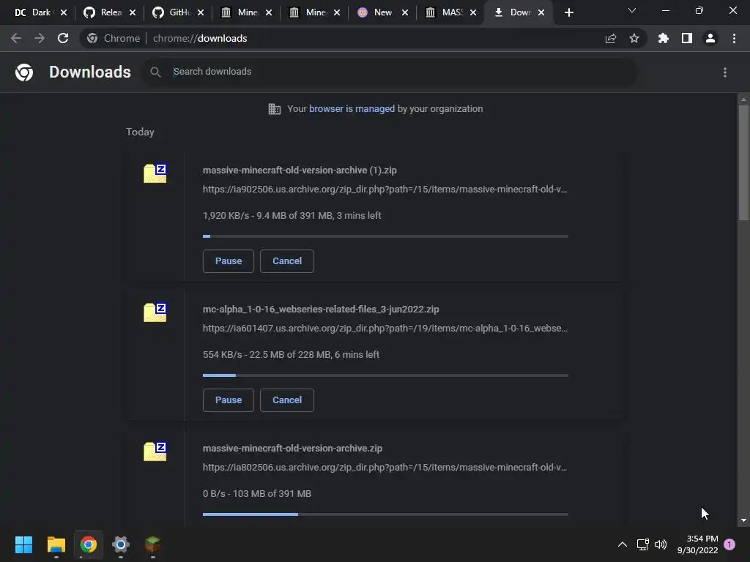Click the ia601407 archive.org download URL
The image size is (750, 562).
[385, 329]
